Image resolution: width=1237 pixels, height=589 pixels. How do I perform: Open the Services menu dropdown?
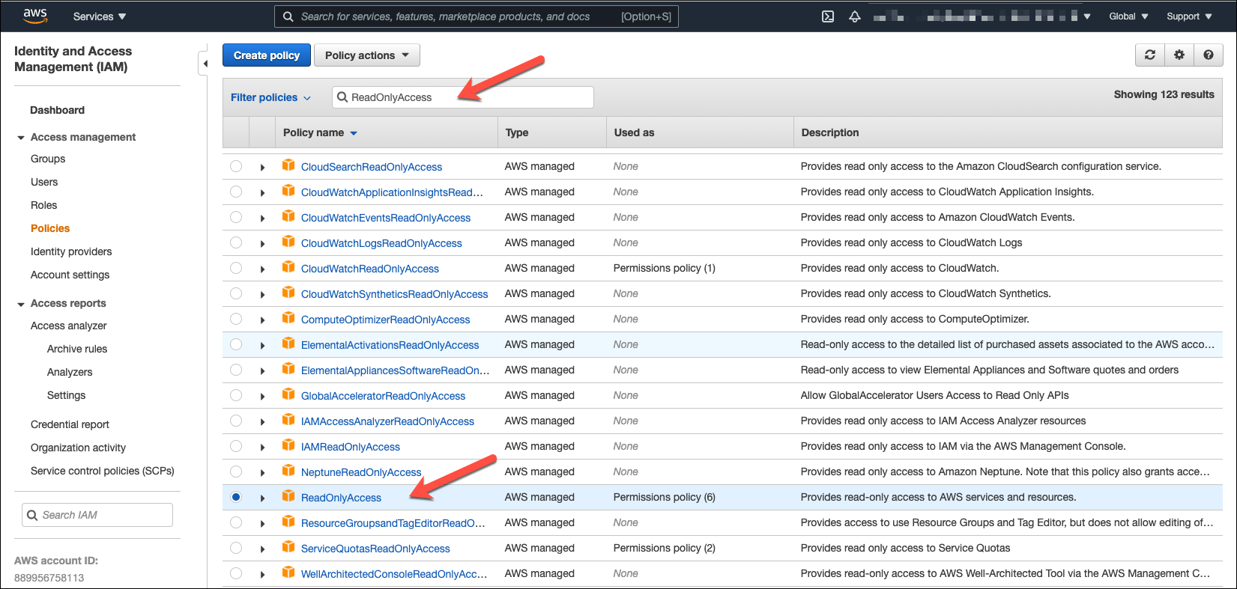(x=100, y=16)
